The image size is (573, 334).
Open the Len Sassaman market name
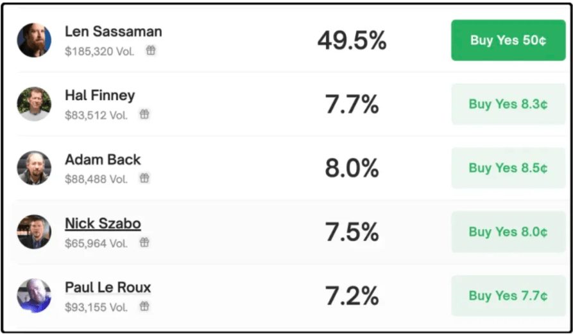[113, 31]
